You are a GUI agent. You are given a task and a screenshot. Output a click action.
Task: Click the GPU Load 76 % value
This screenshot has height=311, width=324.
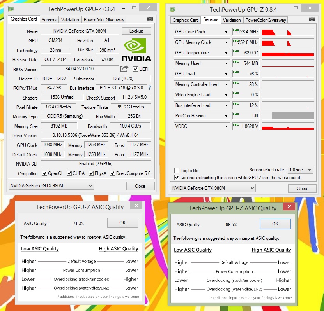point(246,74)
